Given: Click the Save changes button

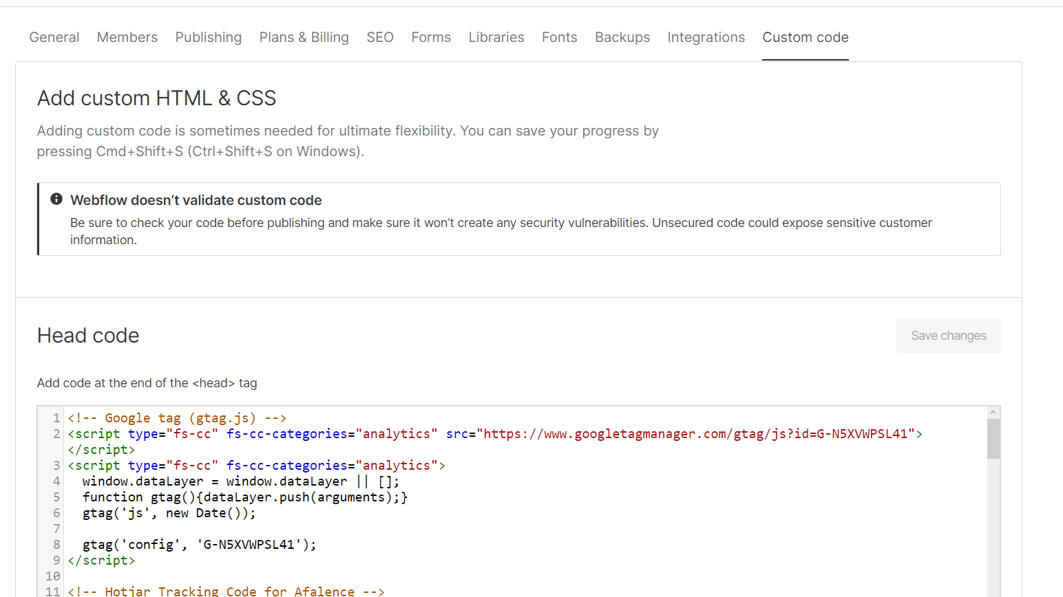Looking at the screenshot, I should pos(949,336).
